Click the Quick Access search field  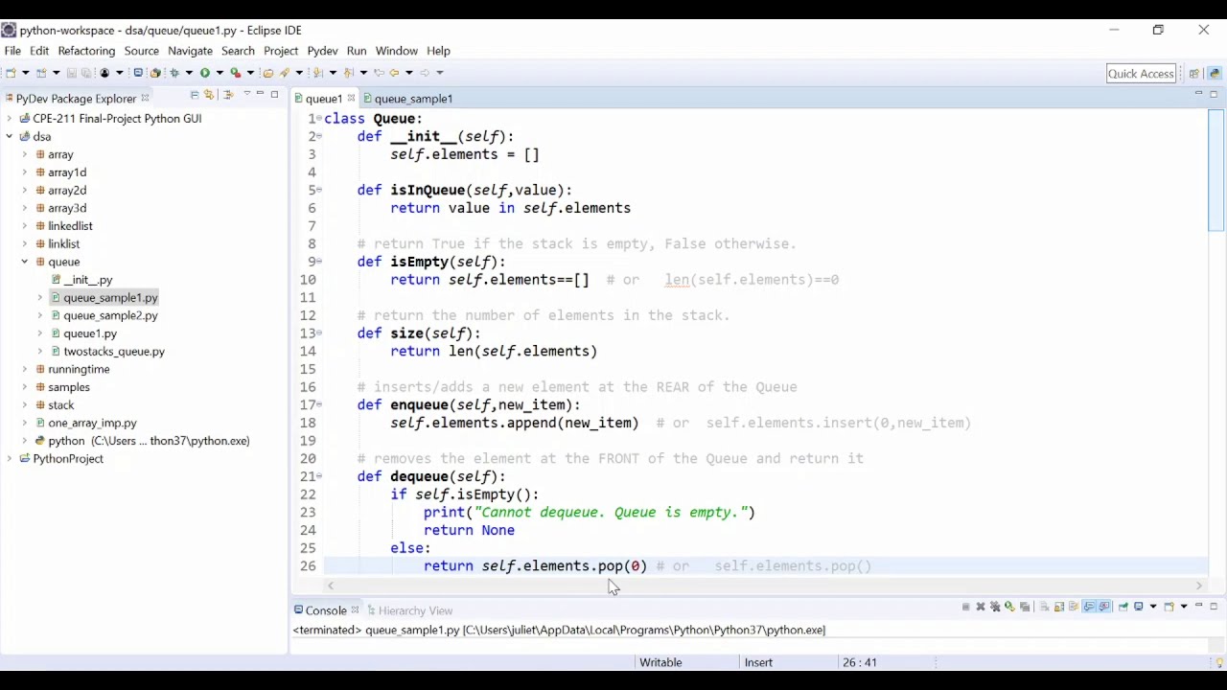click(x=1141, y=74)
